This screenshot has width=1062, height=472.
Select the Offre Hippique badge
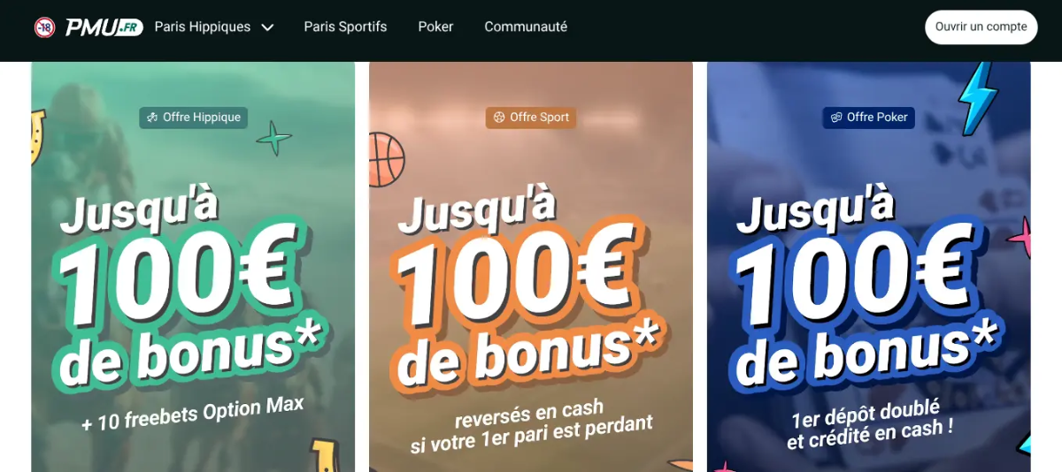coord(193,118)
